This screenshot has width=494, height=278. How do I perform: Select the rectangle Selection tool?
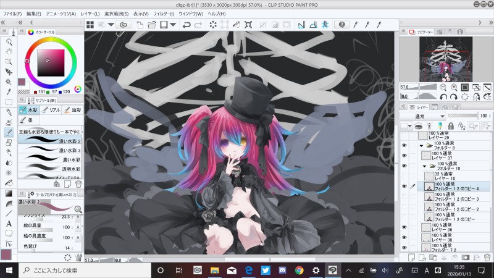(9, 102)
